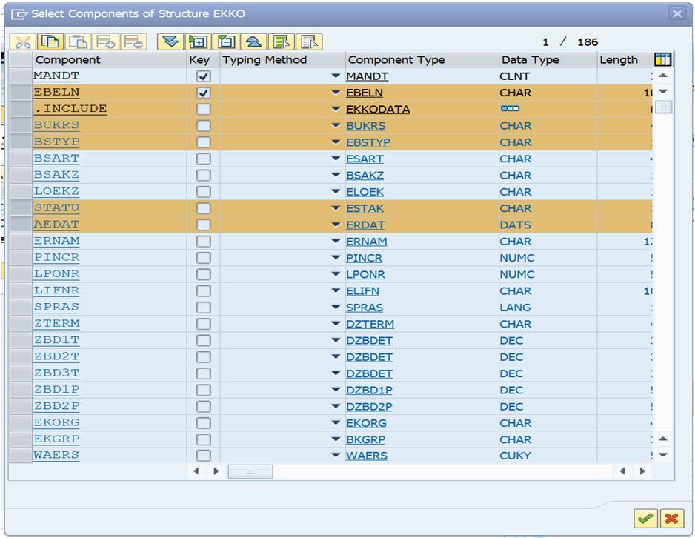The width and height of the screenshot is (695, 538).
Task: Open Typing Method dropdown for ZBD2P
Action: pos(336,406)
